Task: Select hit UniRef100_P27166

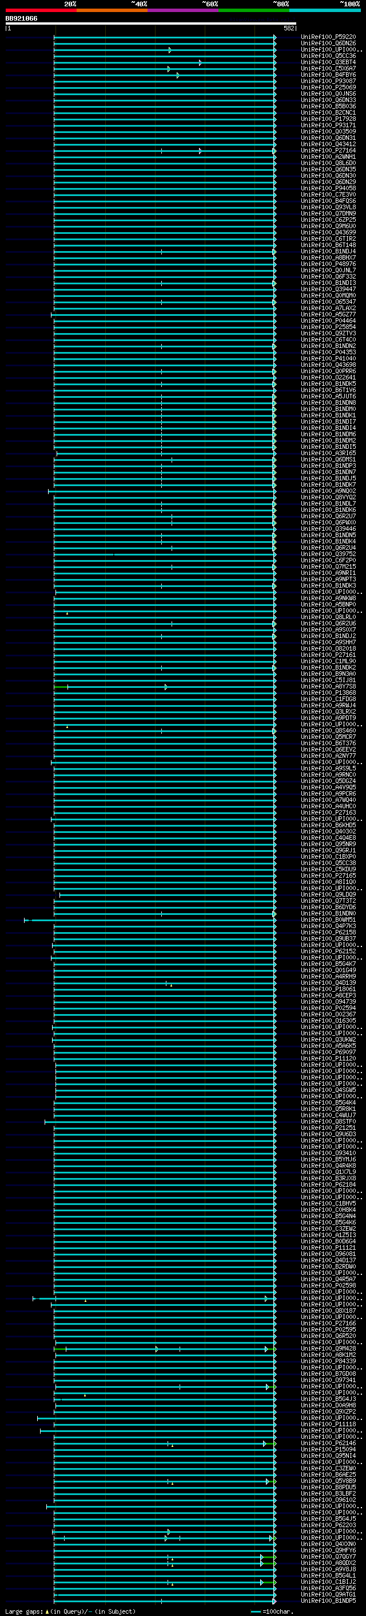Action: click(328, 1323)
